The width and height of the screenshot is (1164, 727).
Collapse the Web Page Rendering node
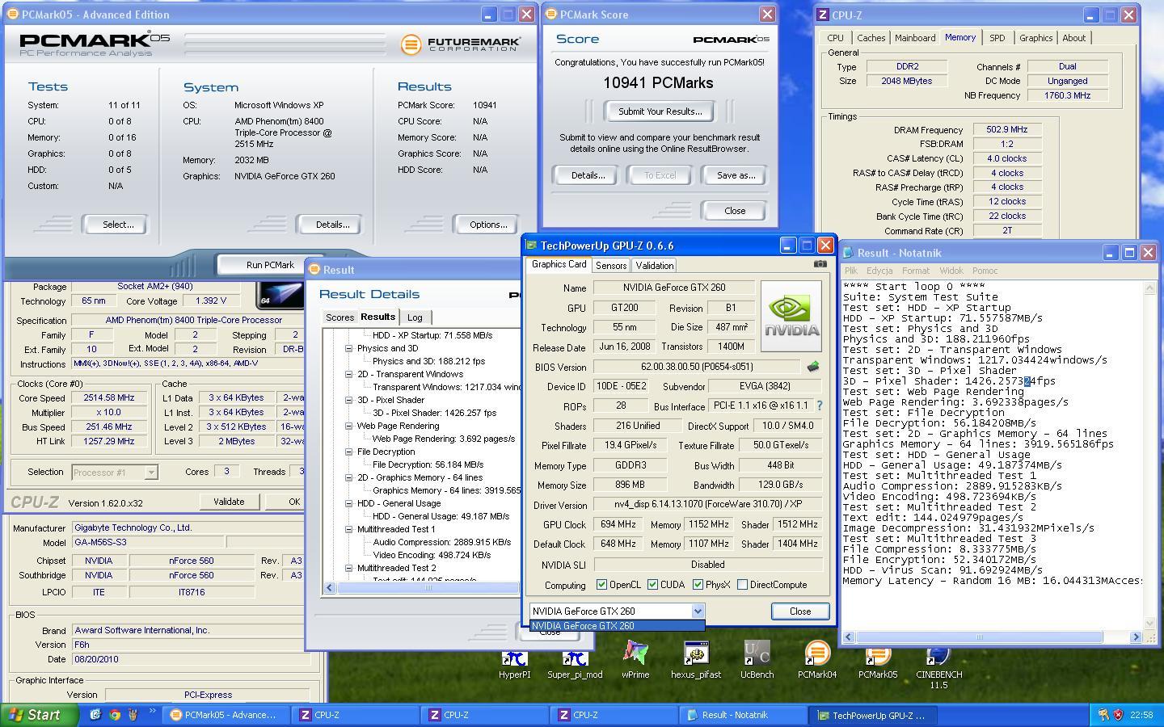coord(349,426)
